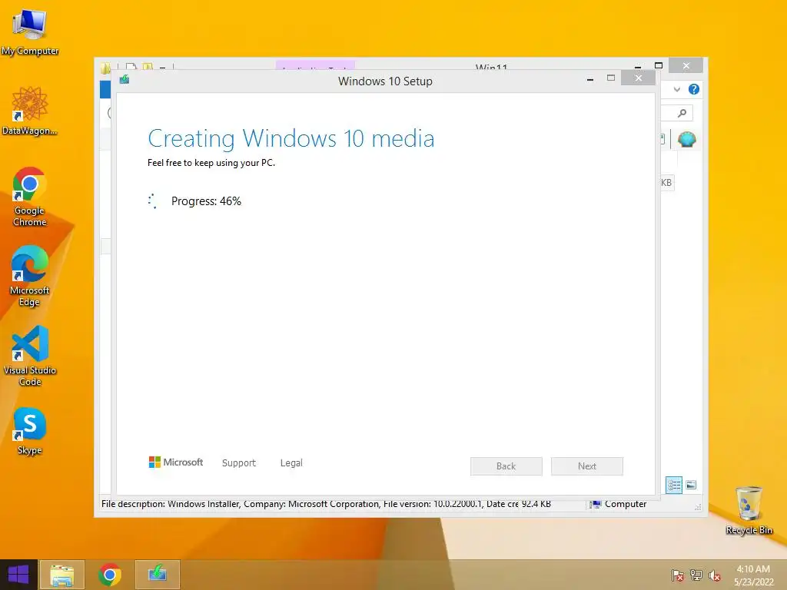Click the Windows Start button
This screenshot has height=590, width=787.
[x=18, y=575]
